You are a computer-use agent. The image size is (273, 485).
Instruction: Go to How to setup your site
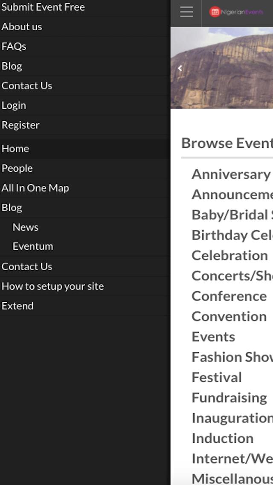pos(52,286)
